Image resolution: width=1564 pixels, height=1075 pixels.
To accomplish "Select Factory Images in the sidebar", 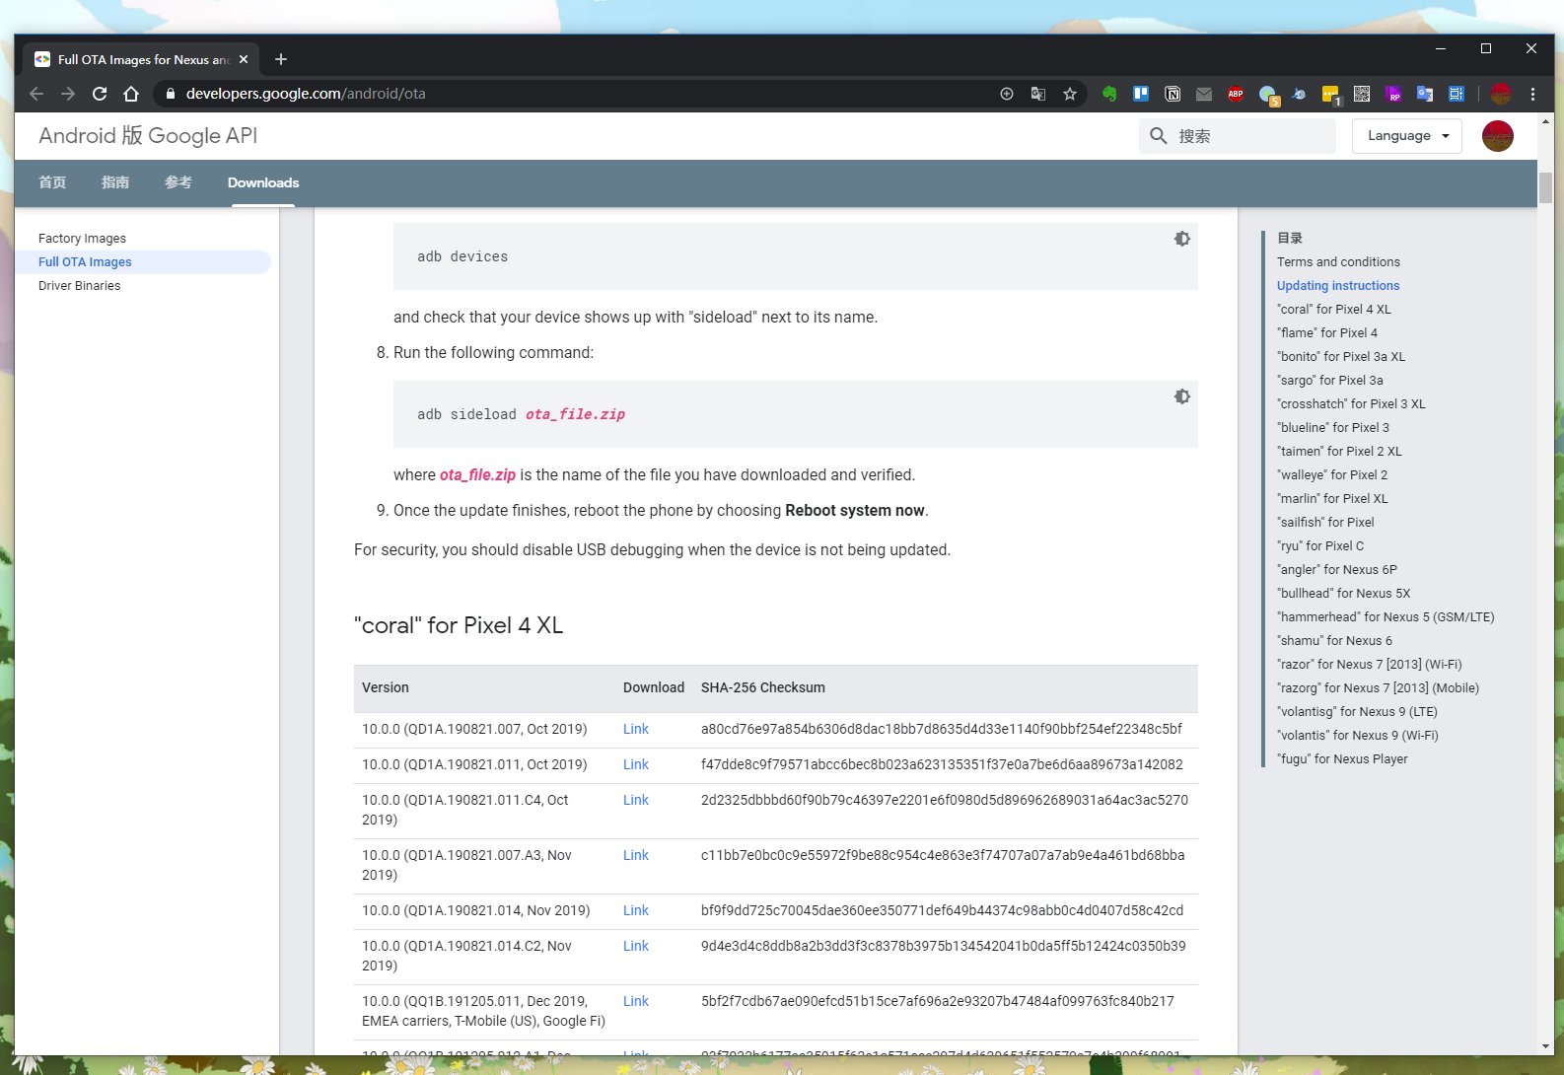I will 82,239.
